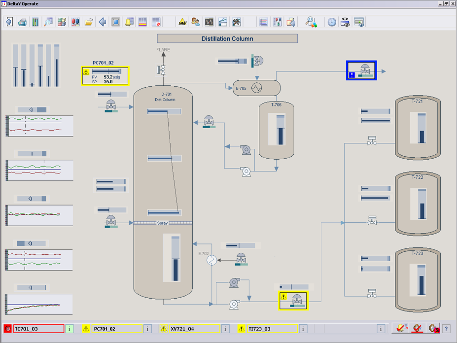Open info for PC701_02 alarm
Viewport: 457px width, 343px height.
pyautogui.click(x=147, y=329)
